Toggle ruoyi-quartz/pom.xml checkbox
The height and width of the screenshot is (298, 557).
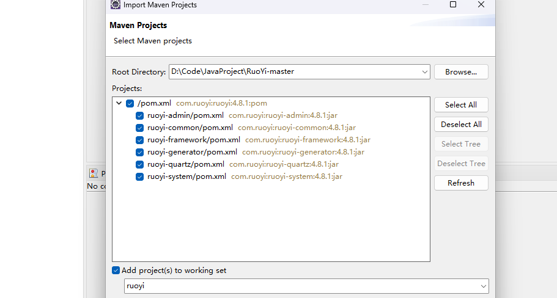tap(139, 165)
